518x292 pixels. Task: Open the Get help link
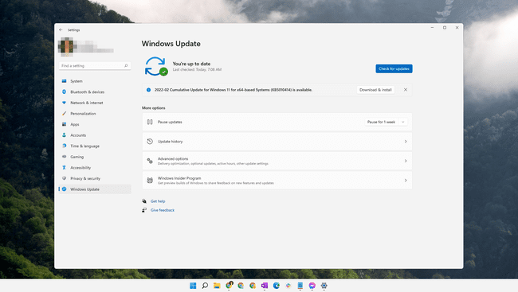[158, 201]
